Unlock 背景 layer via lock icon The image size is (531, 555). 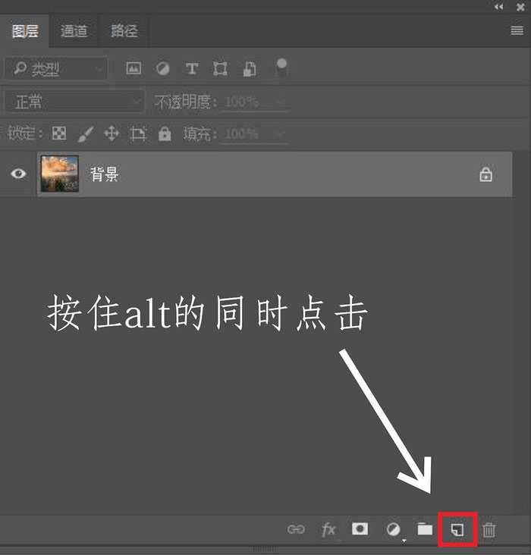click(485, 174)
